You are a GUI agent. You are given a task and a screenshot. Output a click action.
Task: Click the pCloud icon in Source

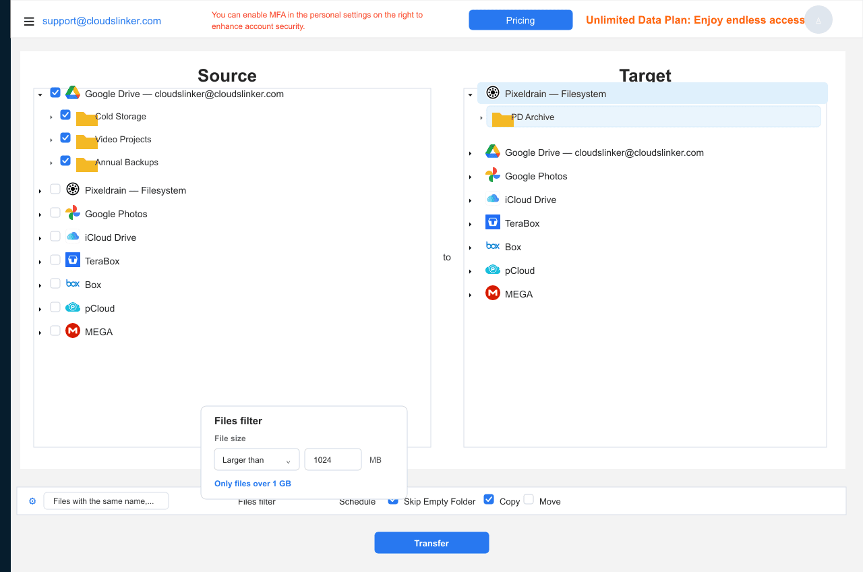[73, 308]
